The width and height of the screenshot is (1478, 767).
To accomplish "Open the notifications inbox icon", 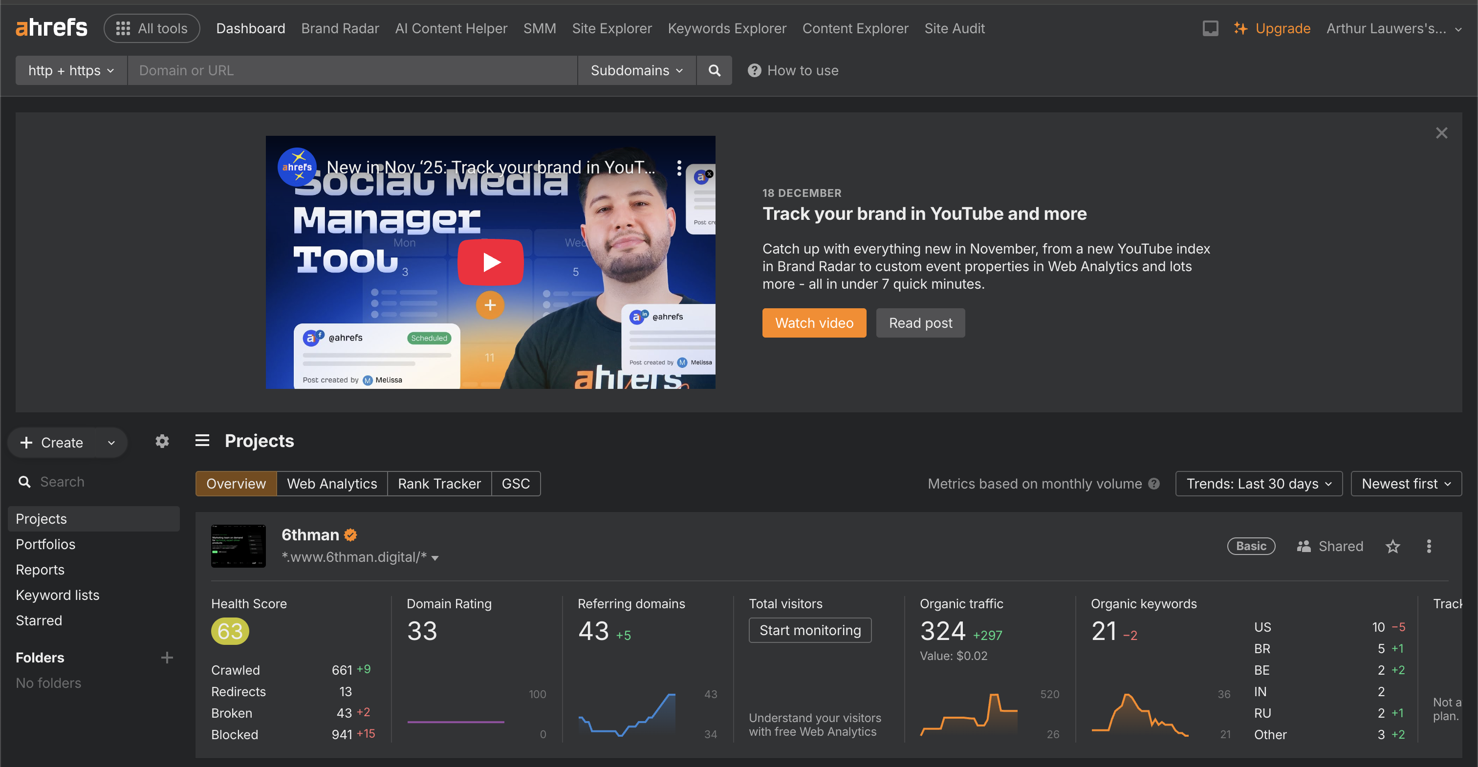I will (x=1210, y=28).
